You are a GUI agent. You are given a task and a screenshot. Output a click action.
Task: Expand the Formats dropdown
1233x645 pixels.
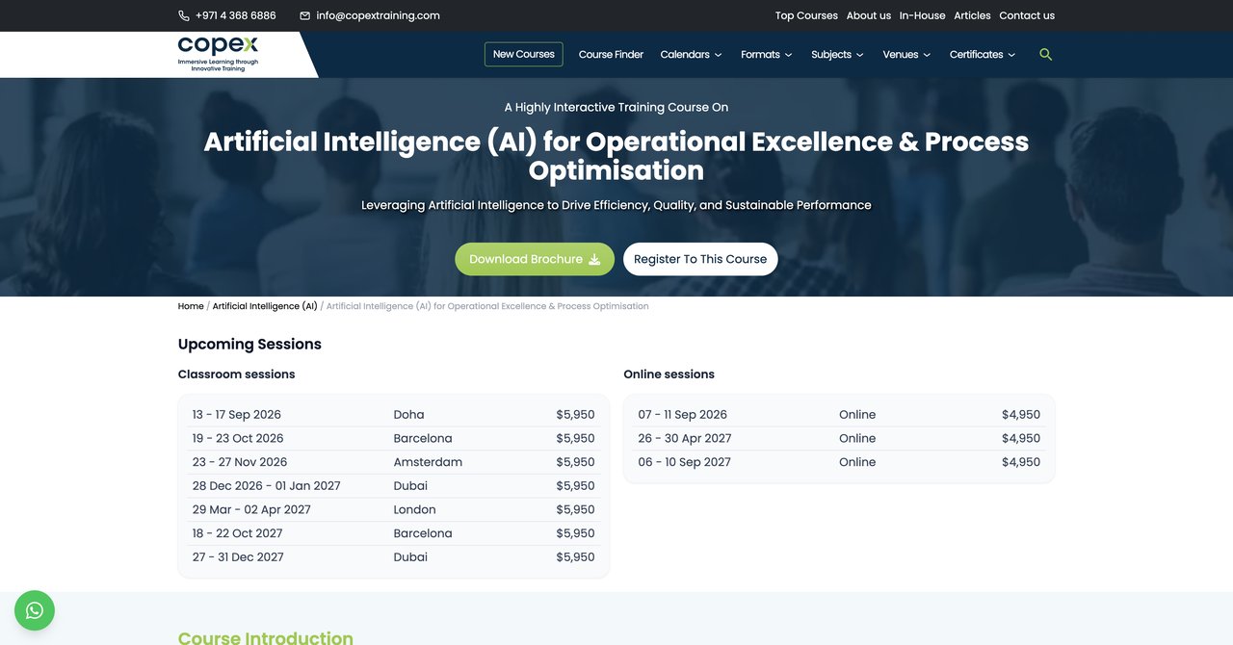[767, 55]
